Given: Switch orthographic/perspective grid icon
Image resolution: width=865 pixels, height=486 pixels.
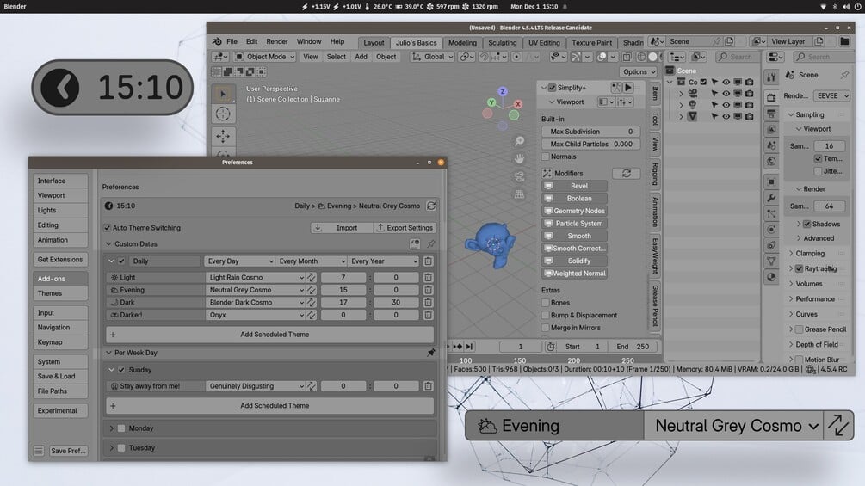Looking at the screenshot, I should click(x=519, y=194).
